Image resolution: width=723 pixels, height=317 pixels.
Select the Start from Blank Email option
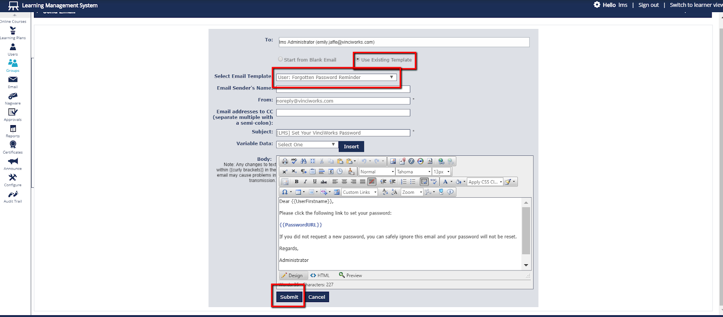[281, 59]
